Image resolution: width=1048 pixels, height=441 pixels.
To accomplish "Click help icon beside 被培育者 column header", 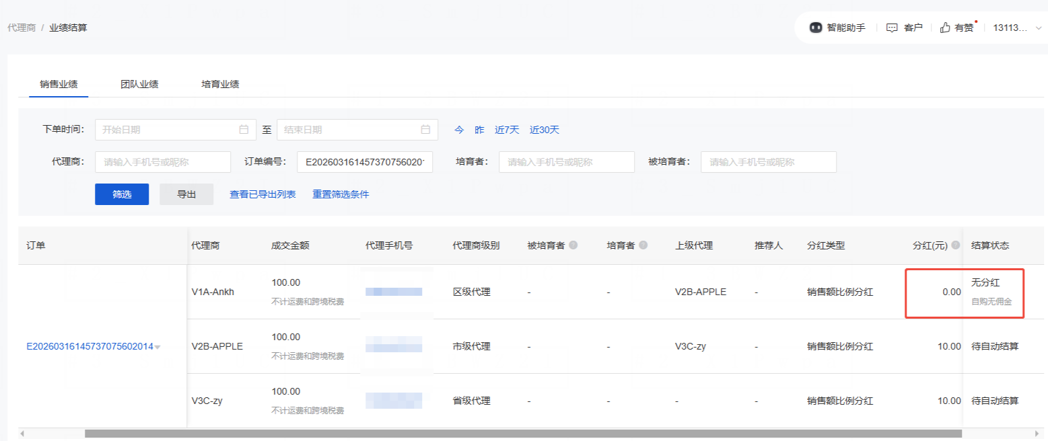I will tap(573, 245).
